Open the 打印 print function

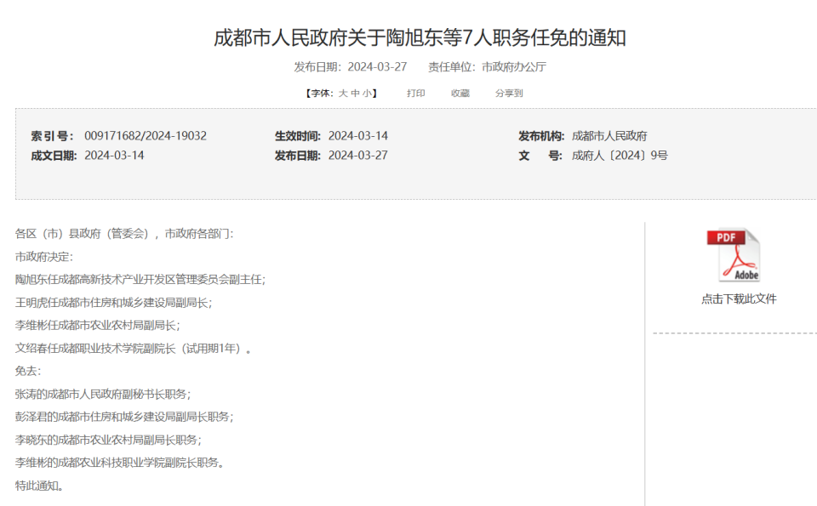click(416, 94)
